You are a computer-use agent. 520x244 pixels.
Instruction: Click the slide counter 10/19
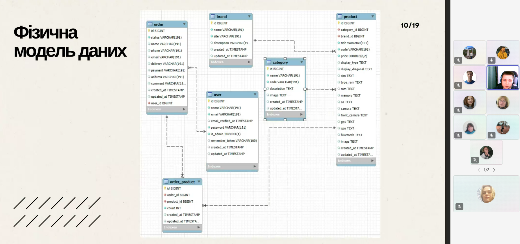(x=410, y=25)
